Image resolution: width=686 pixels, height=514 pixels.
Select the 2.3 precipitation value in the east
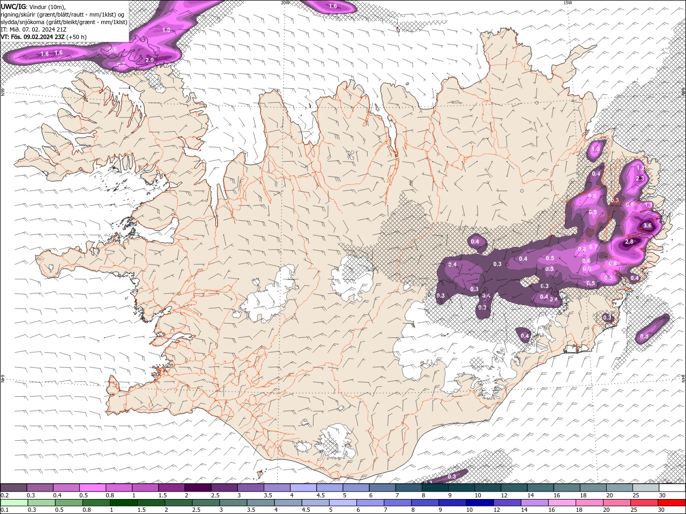639,178
